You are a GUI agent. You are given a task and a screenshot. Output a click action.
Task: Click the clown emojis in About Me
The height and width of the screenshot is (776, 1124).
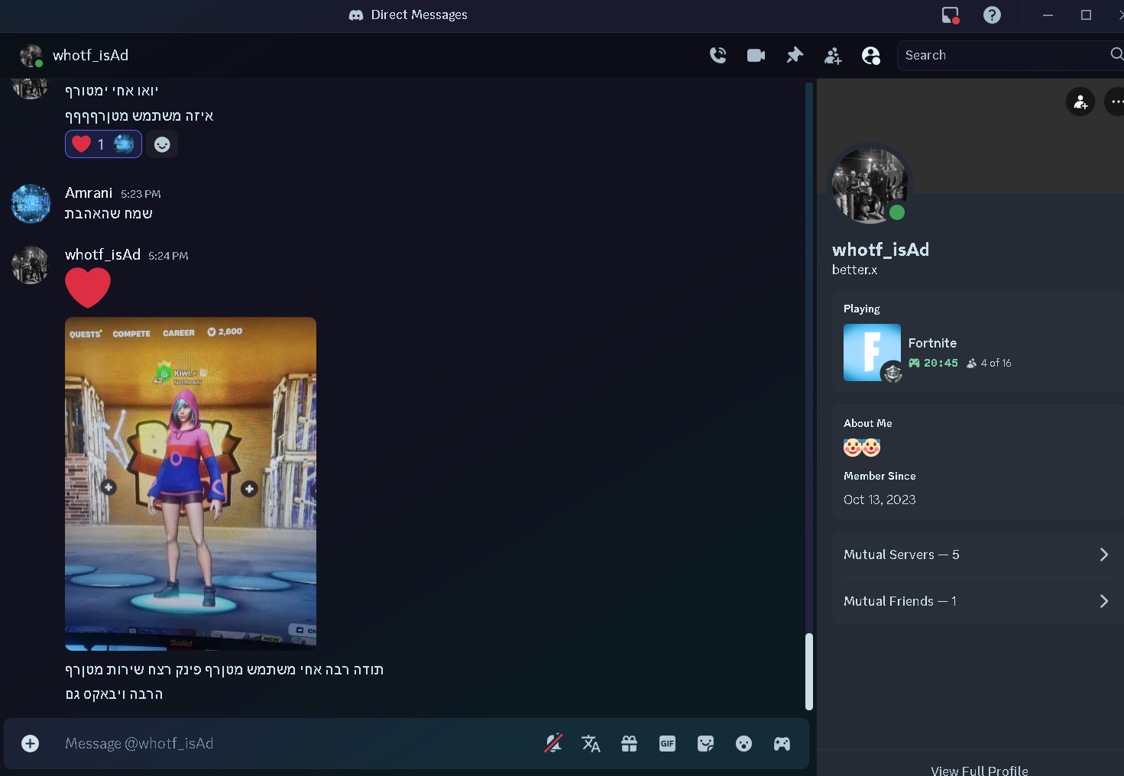[862, 447]
